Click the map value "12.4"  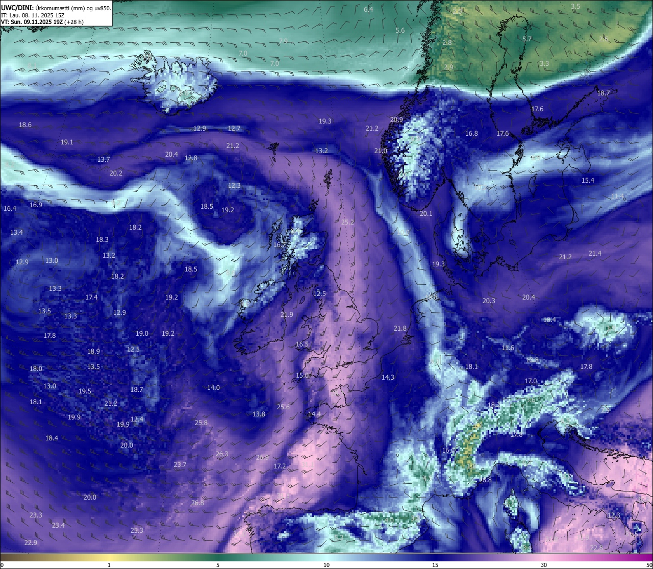click(137, 419)
